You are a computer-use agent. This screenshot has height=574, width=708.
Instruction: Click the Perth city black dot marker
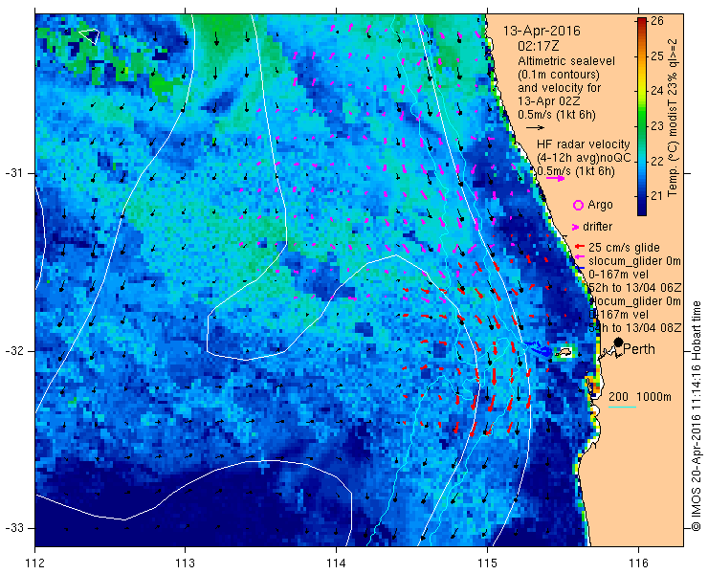pyautogui.click(x=618, y=342)
